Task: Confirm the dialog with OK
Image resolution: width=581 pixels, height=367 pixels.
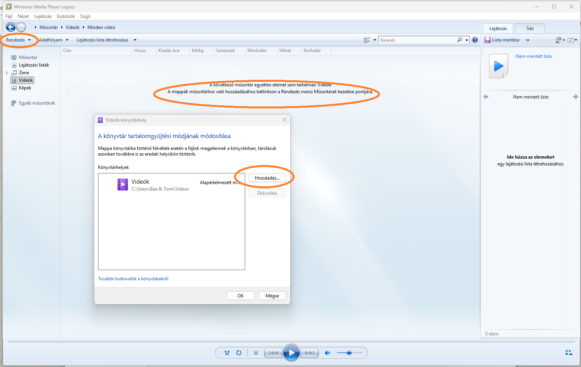Action: [x=241, y=296]
